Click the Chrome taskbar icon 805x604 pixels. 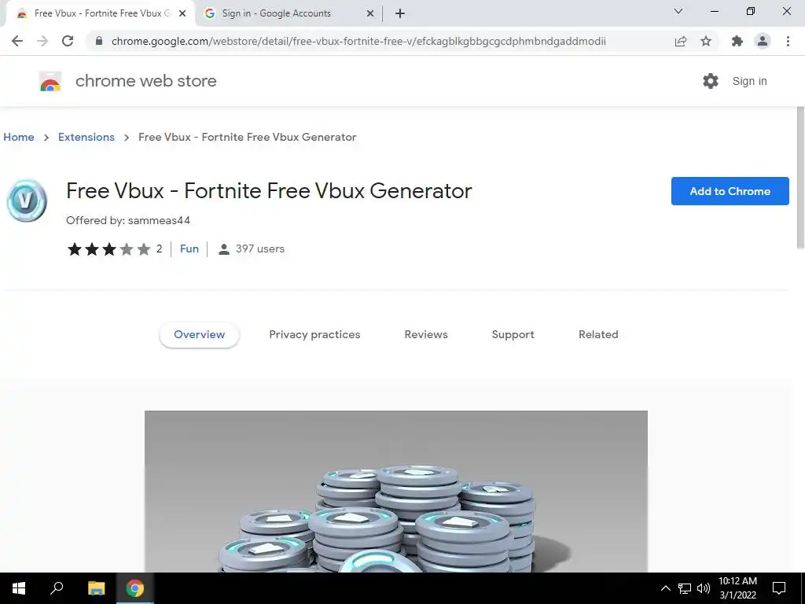pos(135,588)
